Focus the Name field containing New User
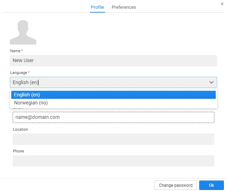 coord(113,60)
